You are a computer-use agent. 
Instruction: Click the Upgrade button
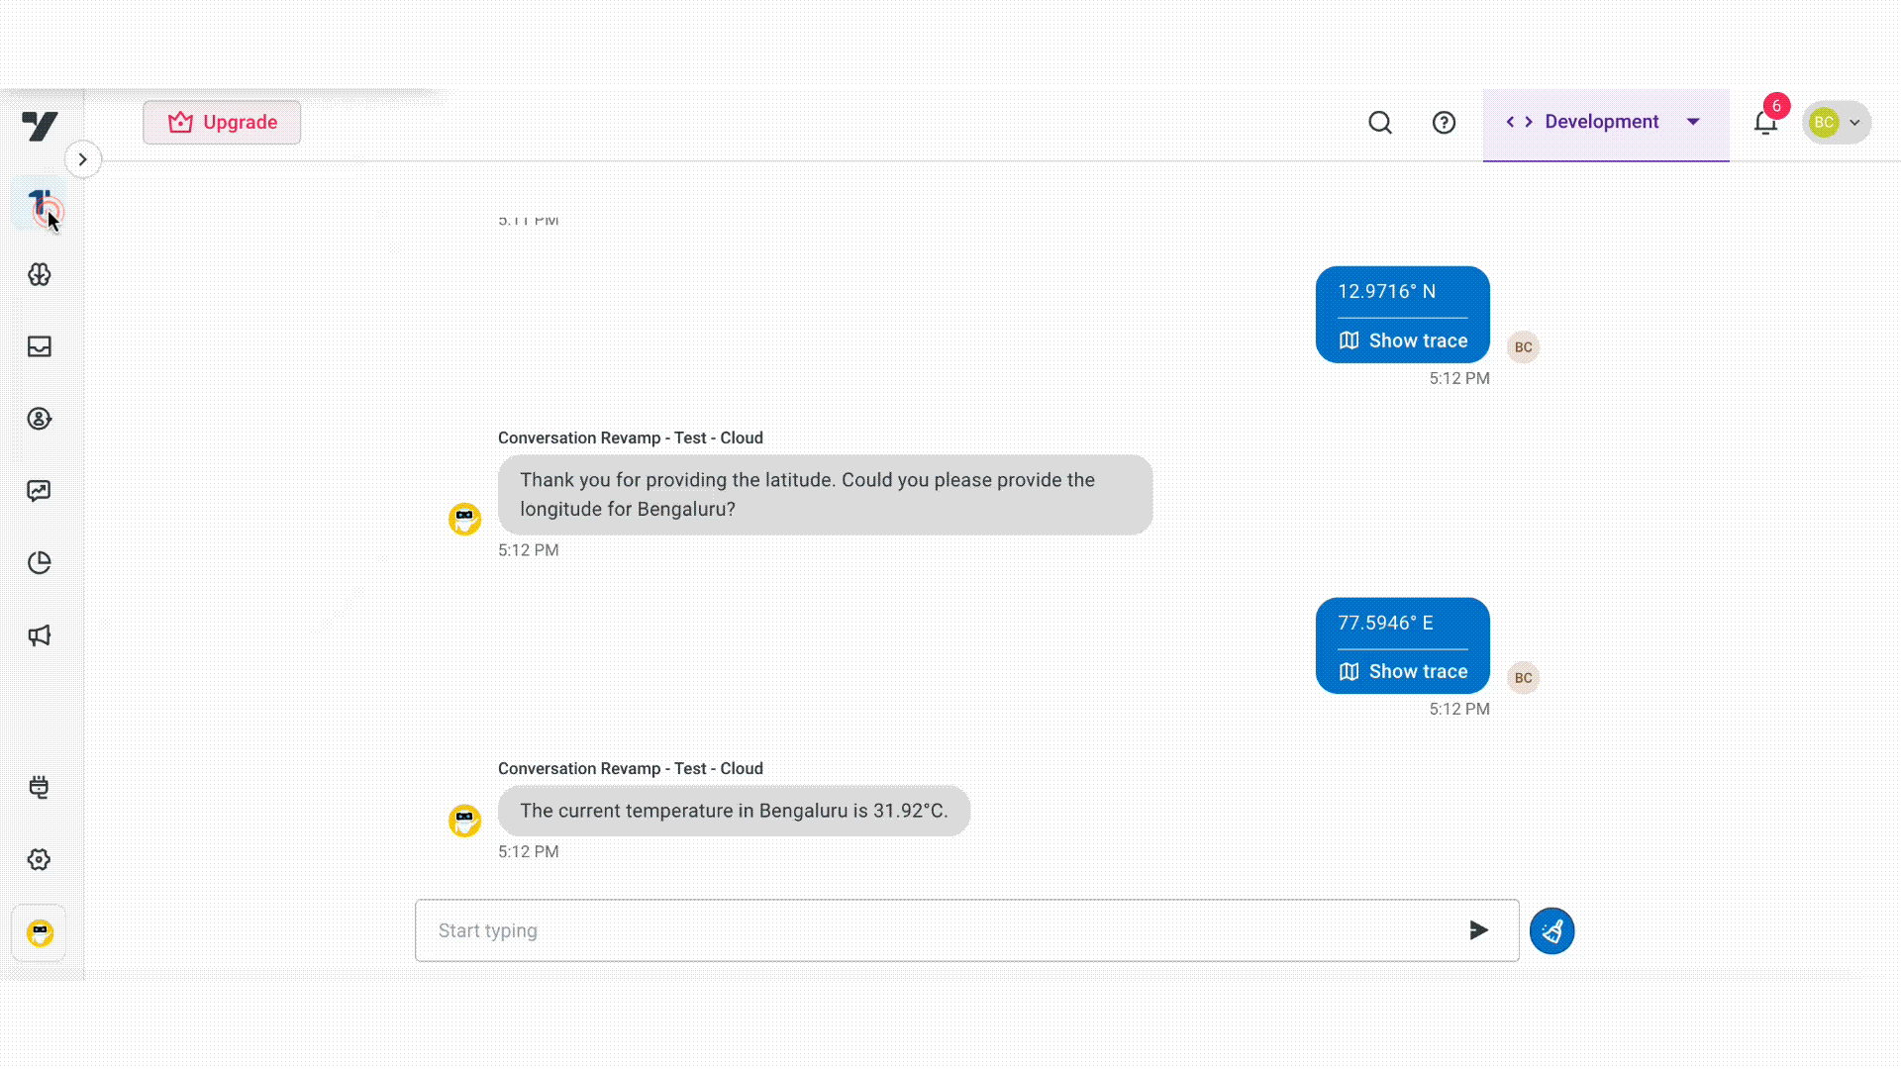pos(222,123)
